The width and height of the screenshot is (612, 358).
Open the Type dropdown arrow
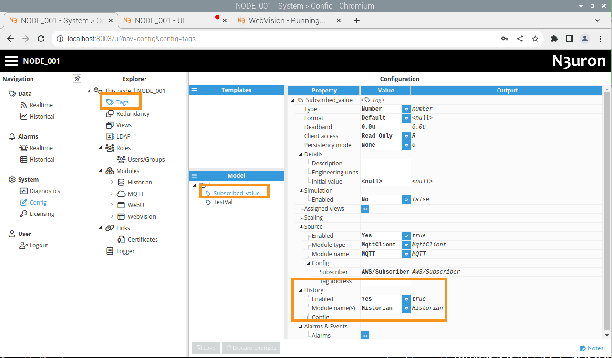pos(406,109)
